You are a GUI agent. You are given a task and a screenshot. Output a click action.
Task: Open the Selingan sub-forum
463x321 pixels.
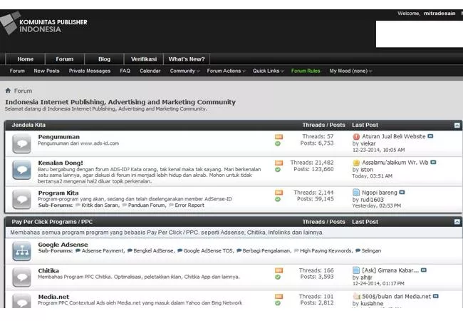click(x=371, y=250)
